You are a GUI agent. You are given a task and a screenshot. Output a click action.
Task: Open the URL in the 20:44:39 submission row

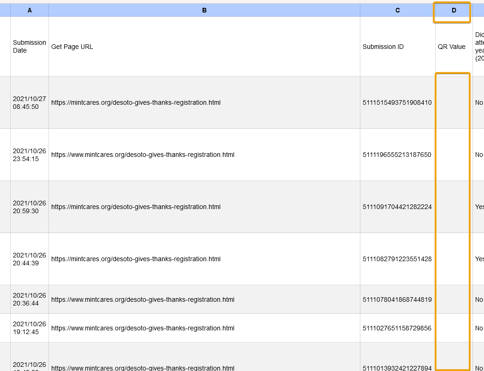click(136, 259)
